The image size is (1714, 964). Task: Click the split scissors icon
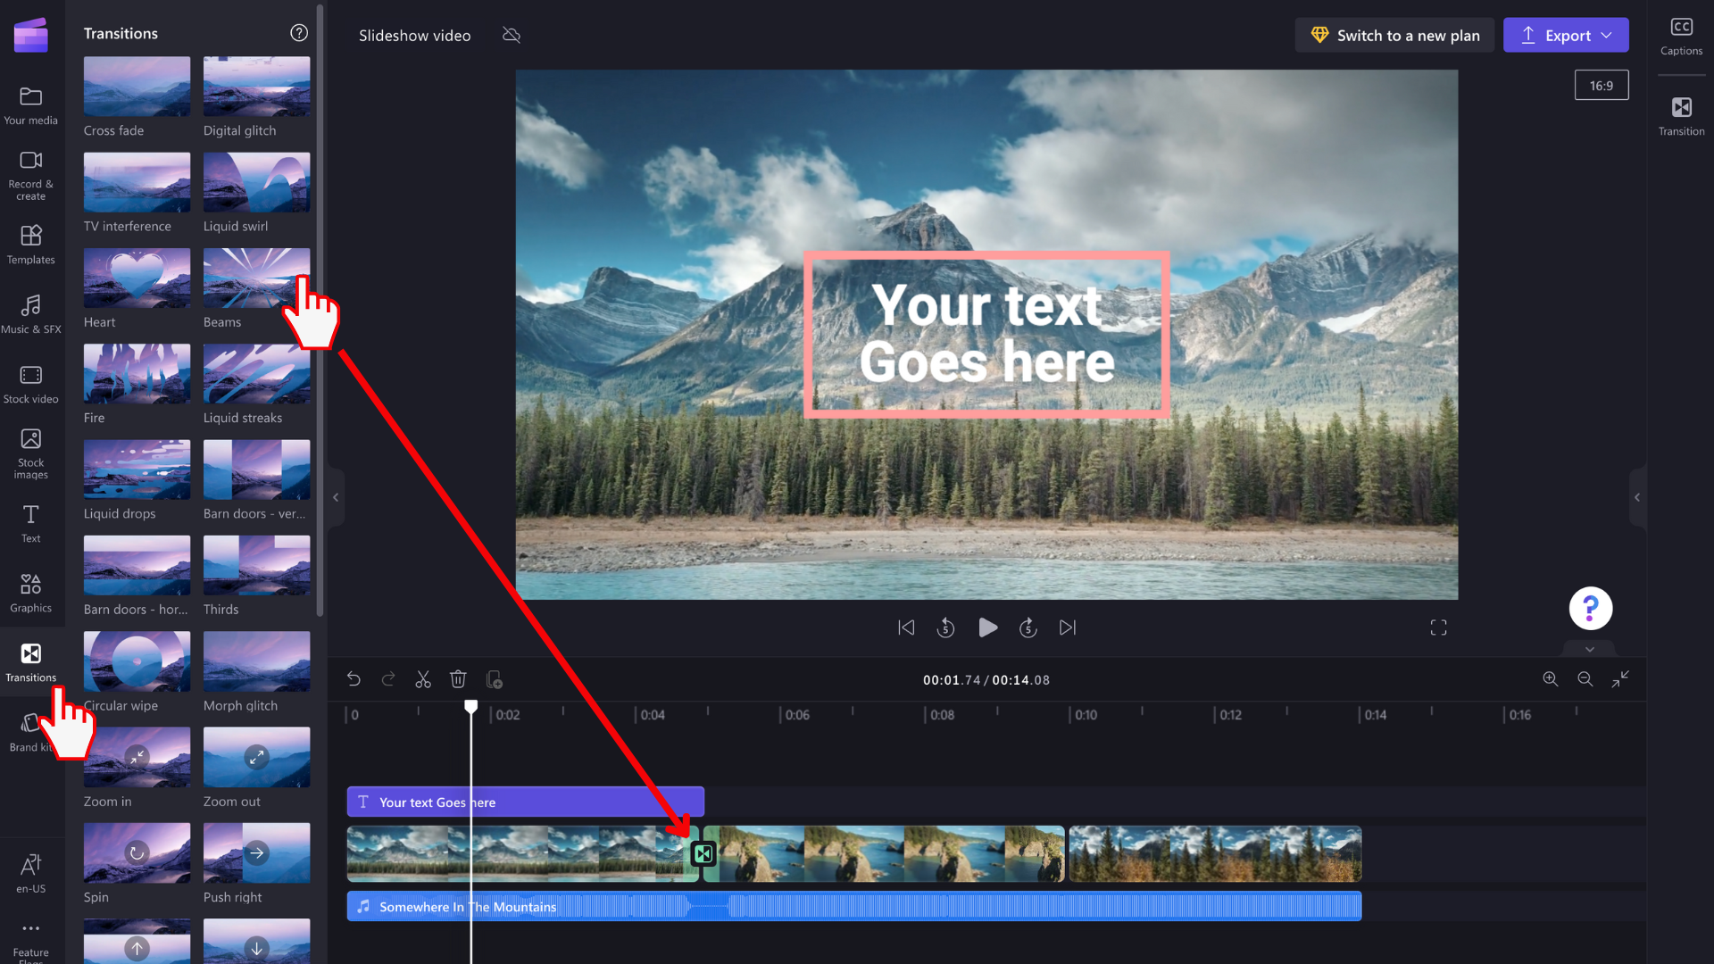[423, 680]
